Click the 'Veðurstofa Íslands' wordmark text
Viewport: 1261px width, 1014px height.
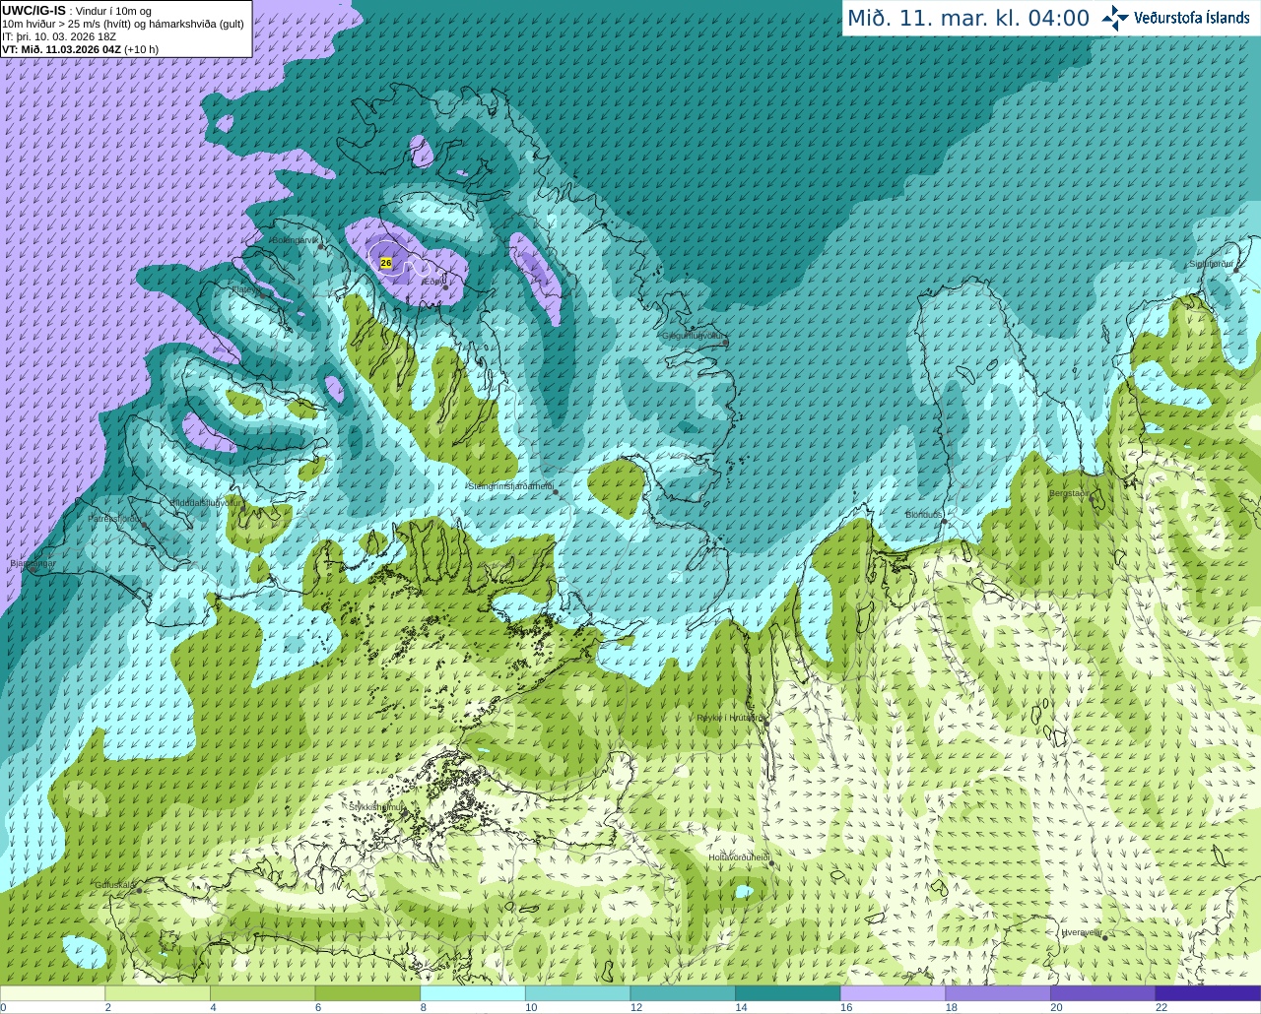click(x=1191, y=18)
